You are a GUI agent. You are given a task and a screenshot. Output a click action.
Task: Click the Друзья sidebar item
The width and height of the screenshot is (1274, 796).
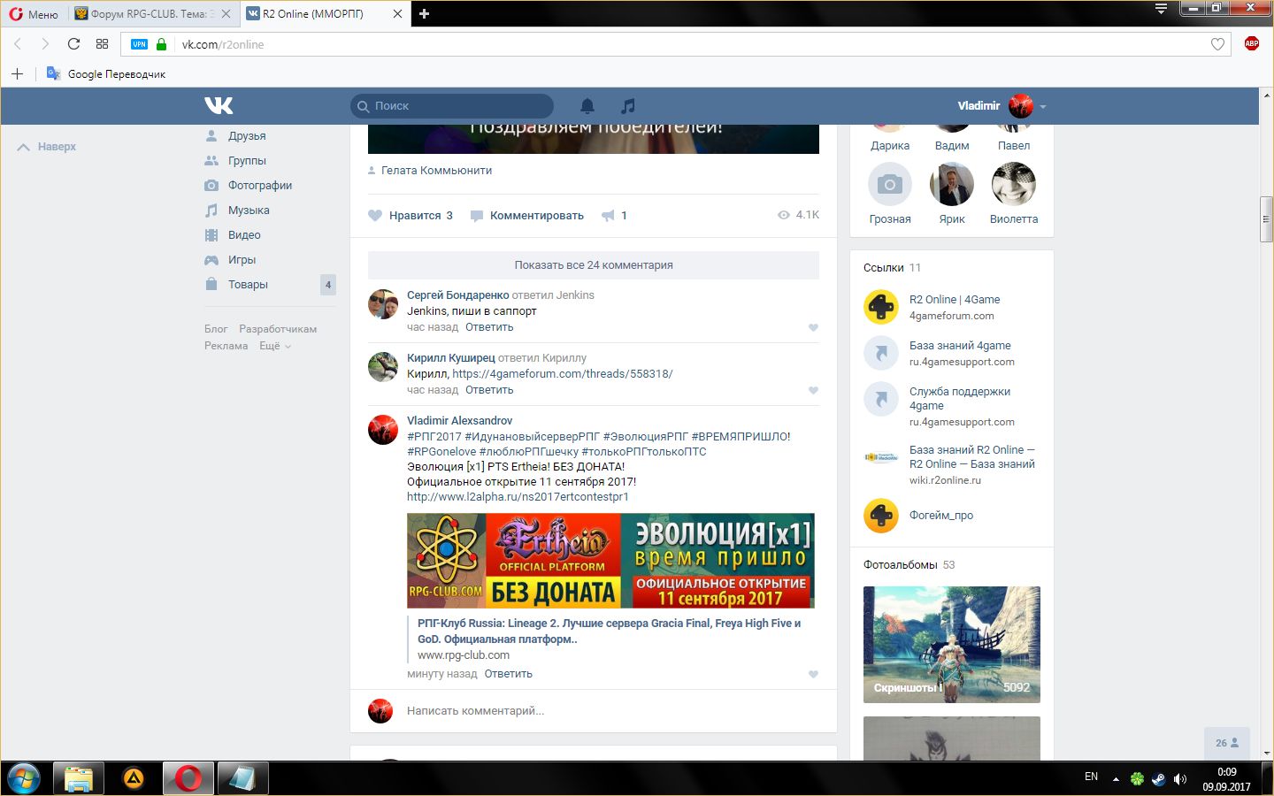(x=247, y=136)
